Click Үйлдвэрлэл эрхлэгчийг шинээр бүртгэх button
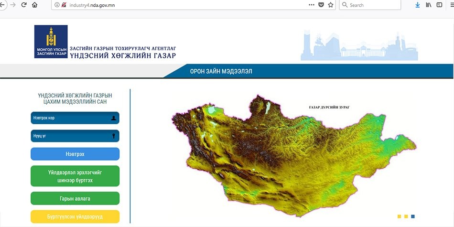 click(x=75, y=176)
